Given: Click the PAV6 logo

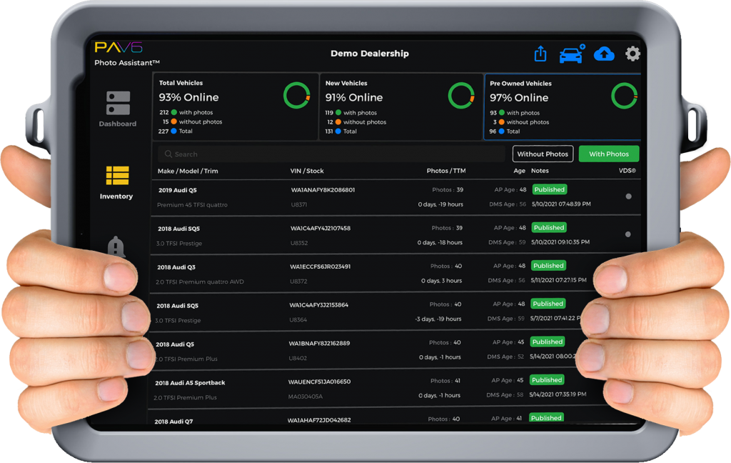Looking at the screenshot, I should click(119, 47).
